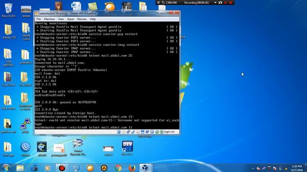Click the magnifier icon beside 1366x768
Screen dimensions: 307x172
163,2
